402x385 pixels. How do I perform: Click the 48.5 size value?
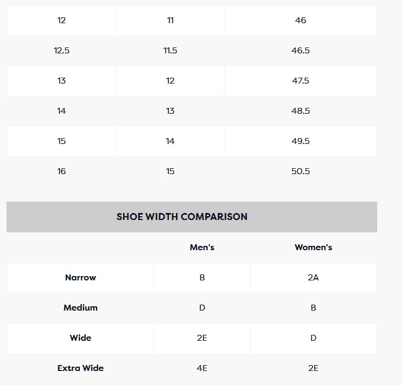(x=301, y=111)
